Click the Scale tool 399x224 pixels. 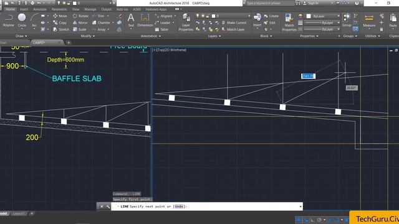80,29
